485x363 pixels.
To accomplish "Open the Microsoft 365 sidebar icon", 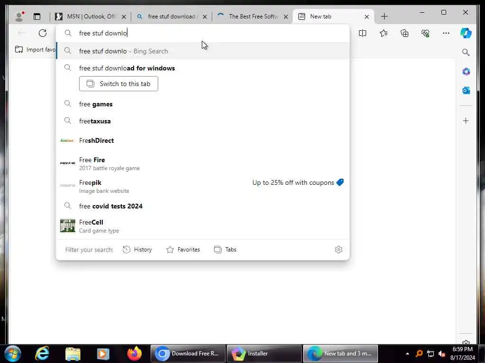I will pos(466,72).
